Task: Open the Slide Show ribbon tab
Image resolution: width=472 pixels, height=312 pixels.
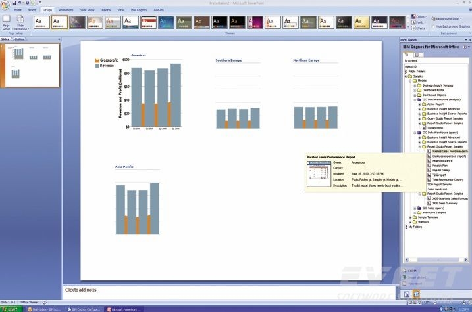Action: click(88, 10)
